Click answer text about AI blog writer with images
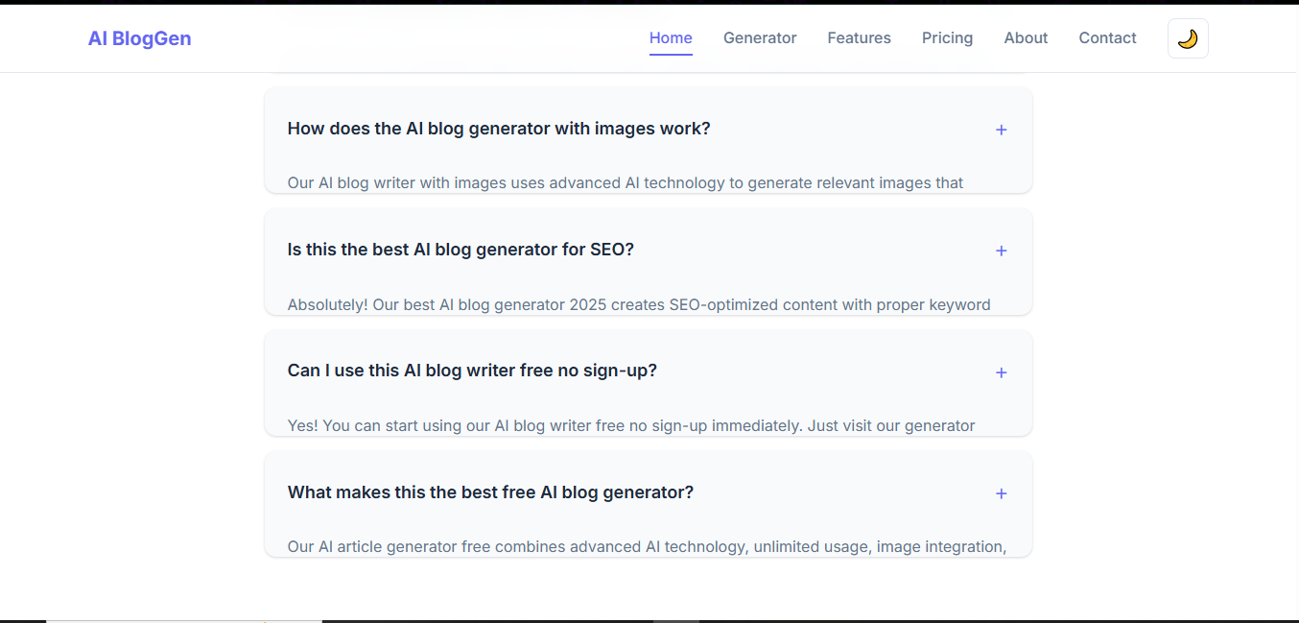 (625, 182)
